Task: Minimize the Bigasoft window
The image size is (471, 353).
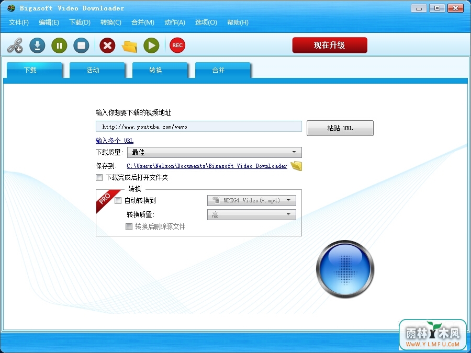Action: (x=419, y=8)
